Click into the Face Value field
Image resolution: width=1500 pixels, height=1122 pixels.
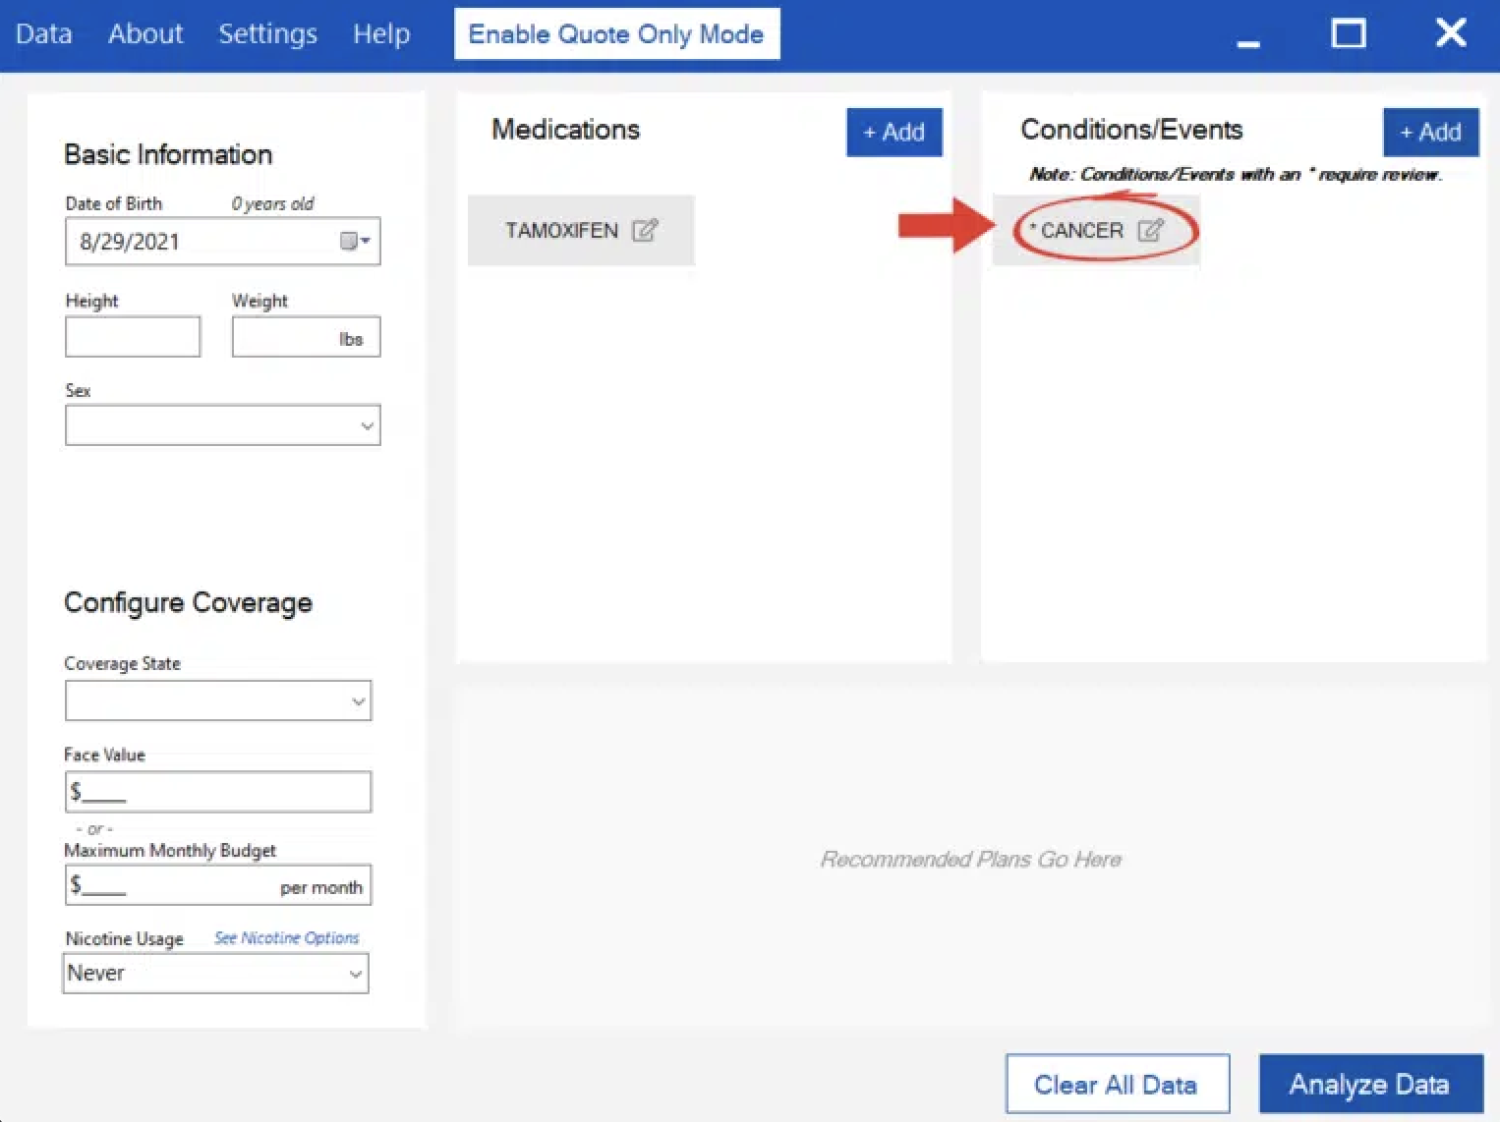218,791
